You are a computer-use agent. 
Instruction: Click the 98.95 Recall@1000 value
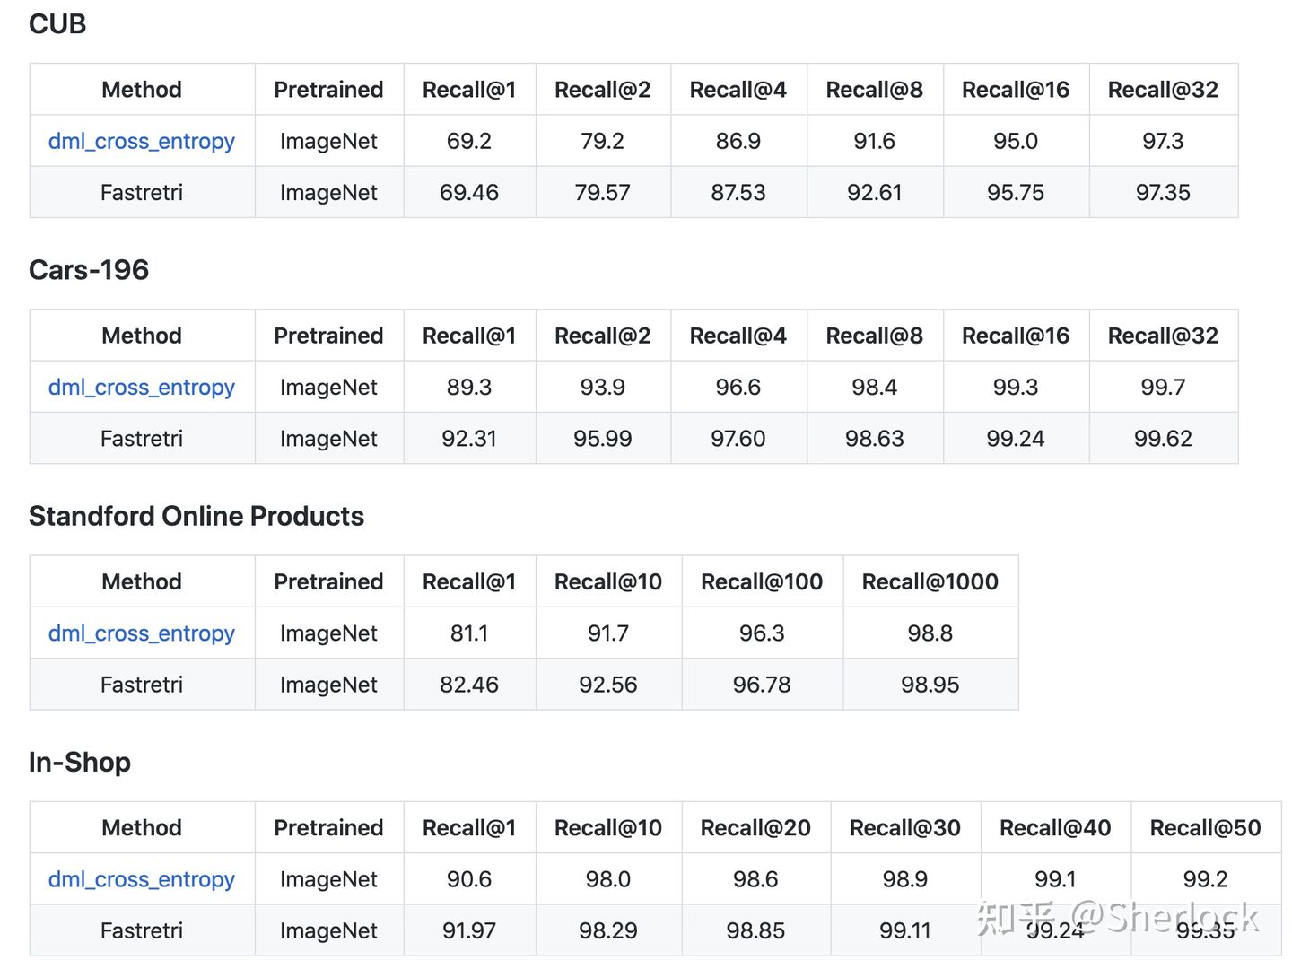[x=930, y=685]
